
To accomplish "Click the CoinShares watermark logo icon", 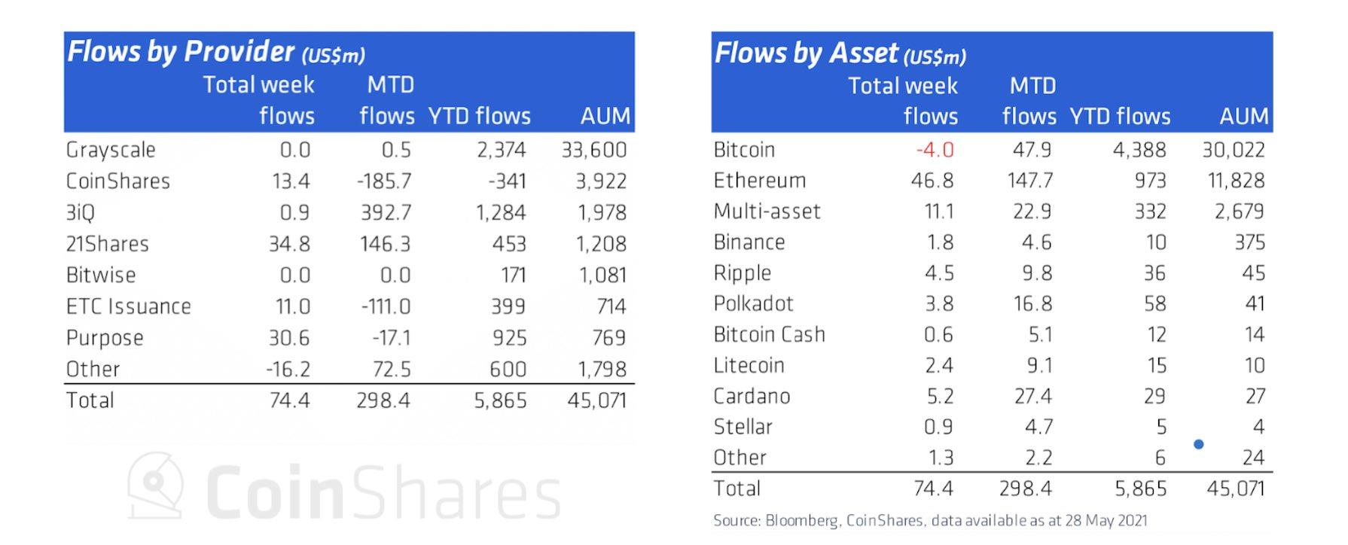I will (x=155, y=486).
